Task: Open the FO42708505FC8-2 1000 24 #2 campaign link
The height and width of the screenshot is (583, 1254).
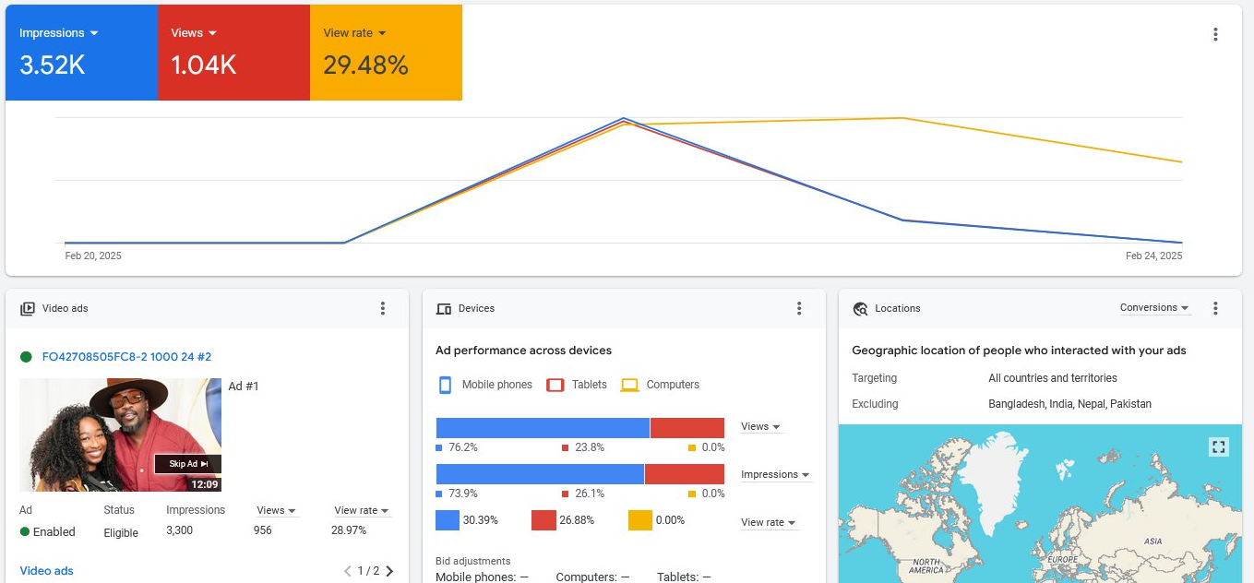Action: click(126, 357)
